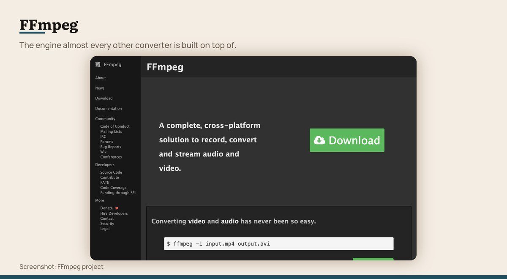The width and height of the screenshot is (507, 279).
Task: Open the Mailing Lists link
Action: coord(111,131)
